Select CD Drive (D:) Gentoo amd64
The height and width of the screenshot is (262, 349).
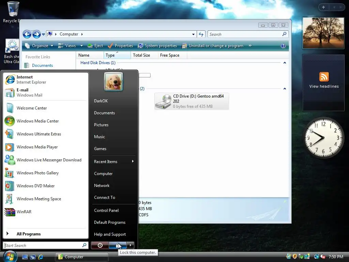(192, 101)
